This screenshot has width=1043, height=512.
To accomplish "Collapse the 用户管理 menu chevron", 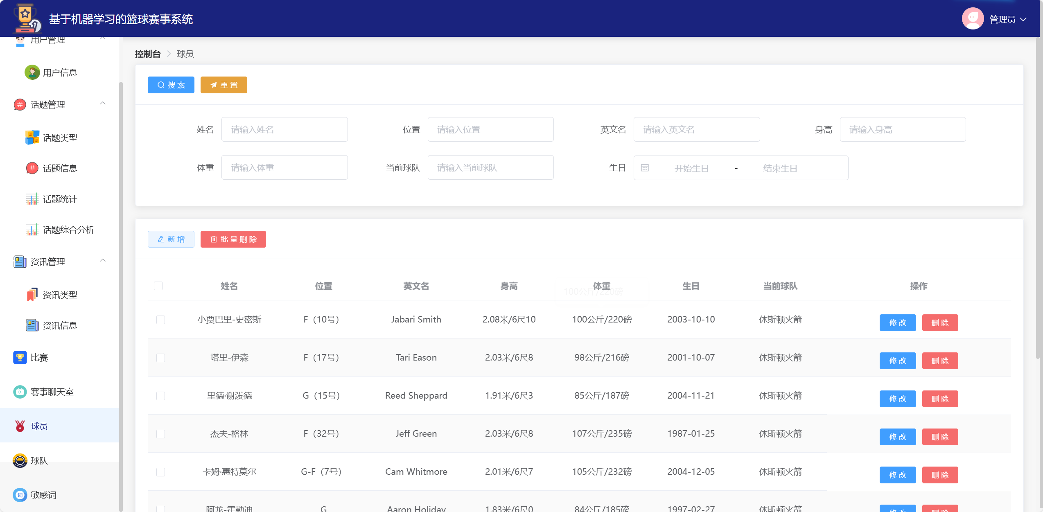I will (103, 38).
